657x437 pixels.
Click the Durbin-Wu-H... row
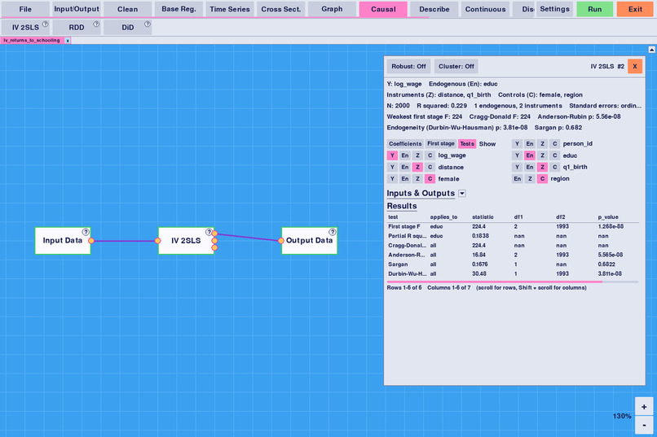tap(513, 274)
